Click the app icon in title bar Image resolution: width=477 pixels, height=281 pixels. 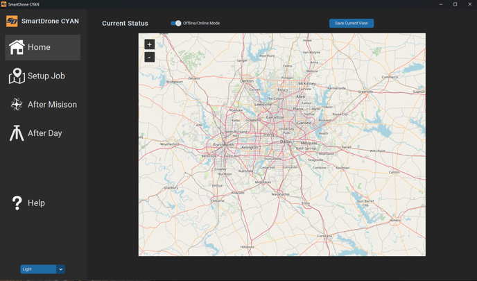(3, 4)
